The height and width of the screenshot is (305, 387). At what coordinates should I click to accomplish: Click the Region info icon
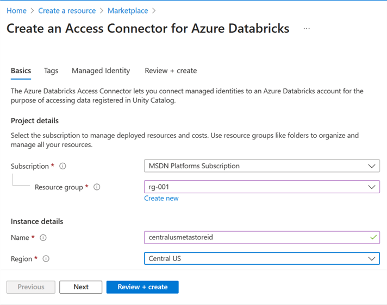coord(46,259)
